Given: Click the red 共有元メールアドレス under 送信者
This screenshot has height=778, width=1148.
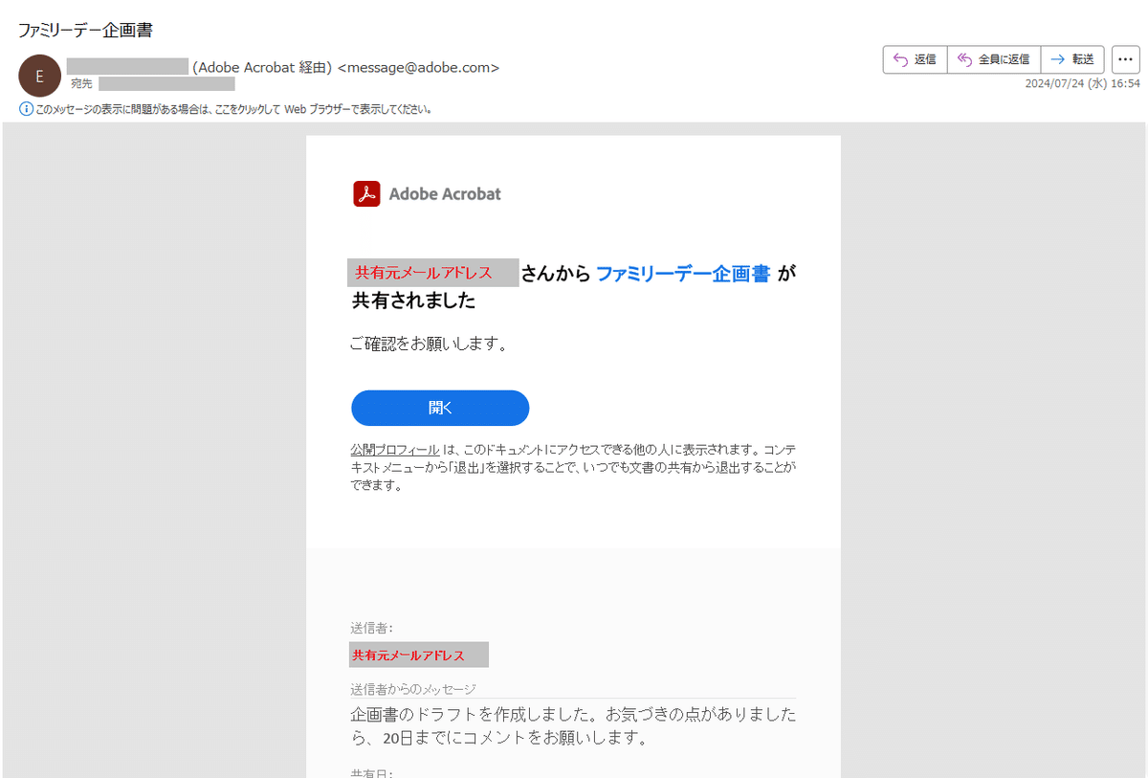Looking at the screenshot, I should 419,655.
